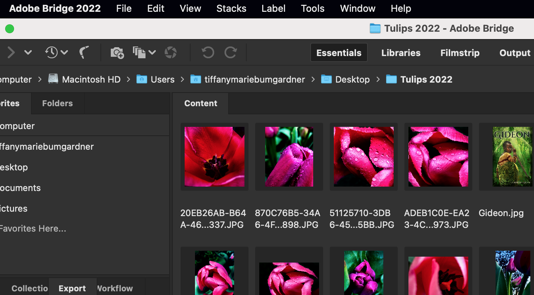This screenshot has height=295, width=534.
Task: Click filename 20EB26AB-B64A-46...337.JPG
Action: coord(213,219)
